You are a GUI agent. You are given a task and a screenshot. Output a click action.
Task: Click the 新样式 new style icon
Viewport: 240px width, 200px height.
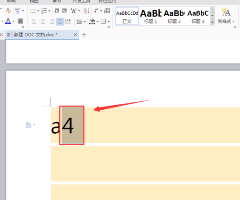coord(226,12)
